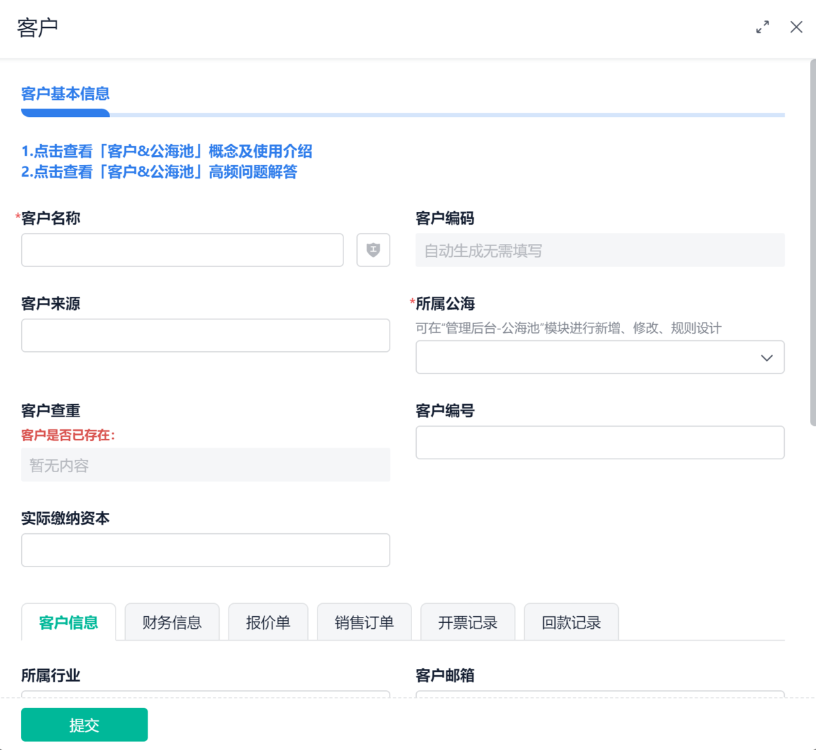Click the disabled 客户编码 field
Image resolution: width=816 pixels, height=750 pixels.
tap(600, 250)
